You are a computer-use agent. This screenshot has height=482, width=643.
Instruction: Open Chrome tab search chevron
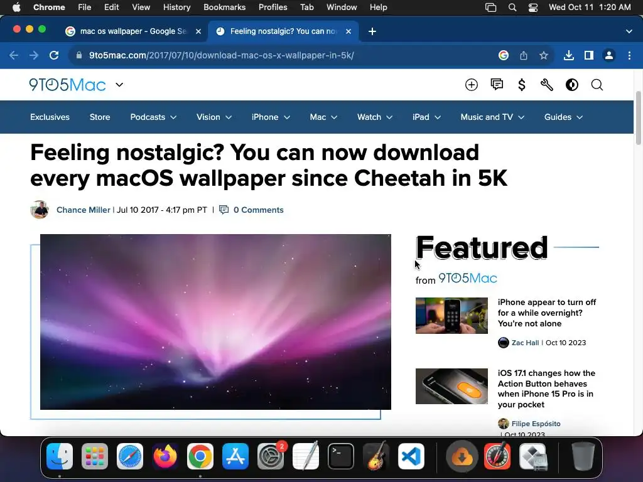pos(629,31)
